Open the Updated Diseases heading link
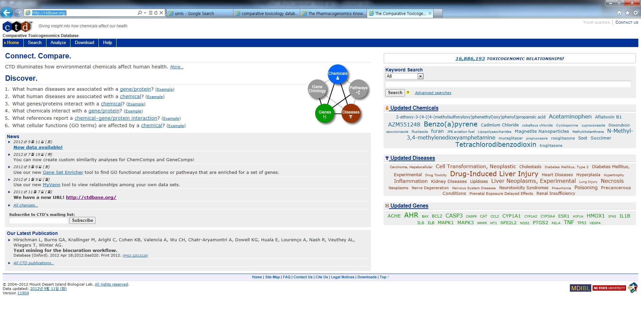Image resolution: width=641 pixels, height=319 pixels. coord(412,158)
